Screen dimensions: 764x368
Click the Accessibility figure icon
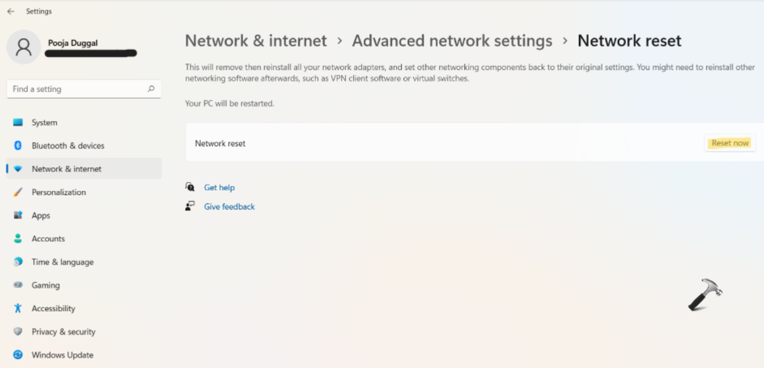tap(18, 308)
